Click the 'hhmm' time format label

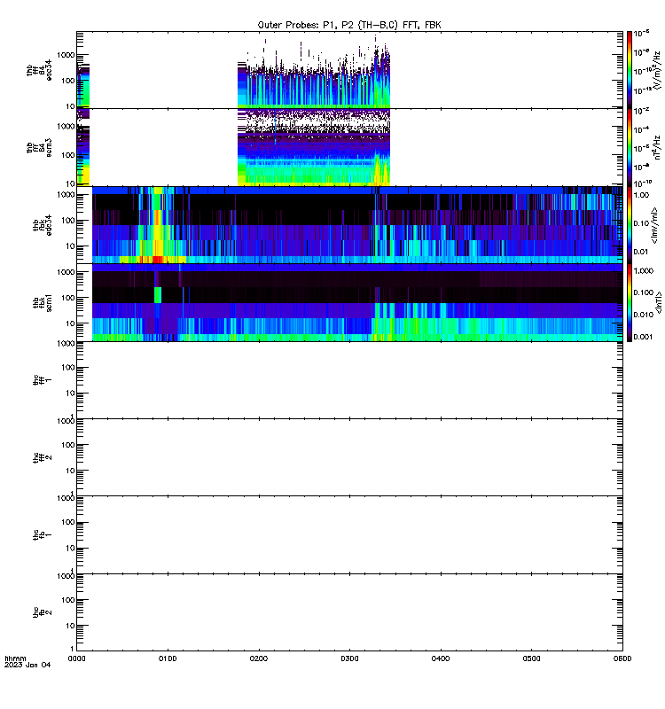[15, 658]
